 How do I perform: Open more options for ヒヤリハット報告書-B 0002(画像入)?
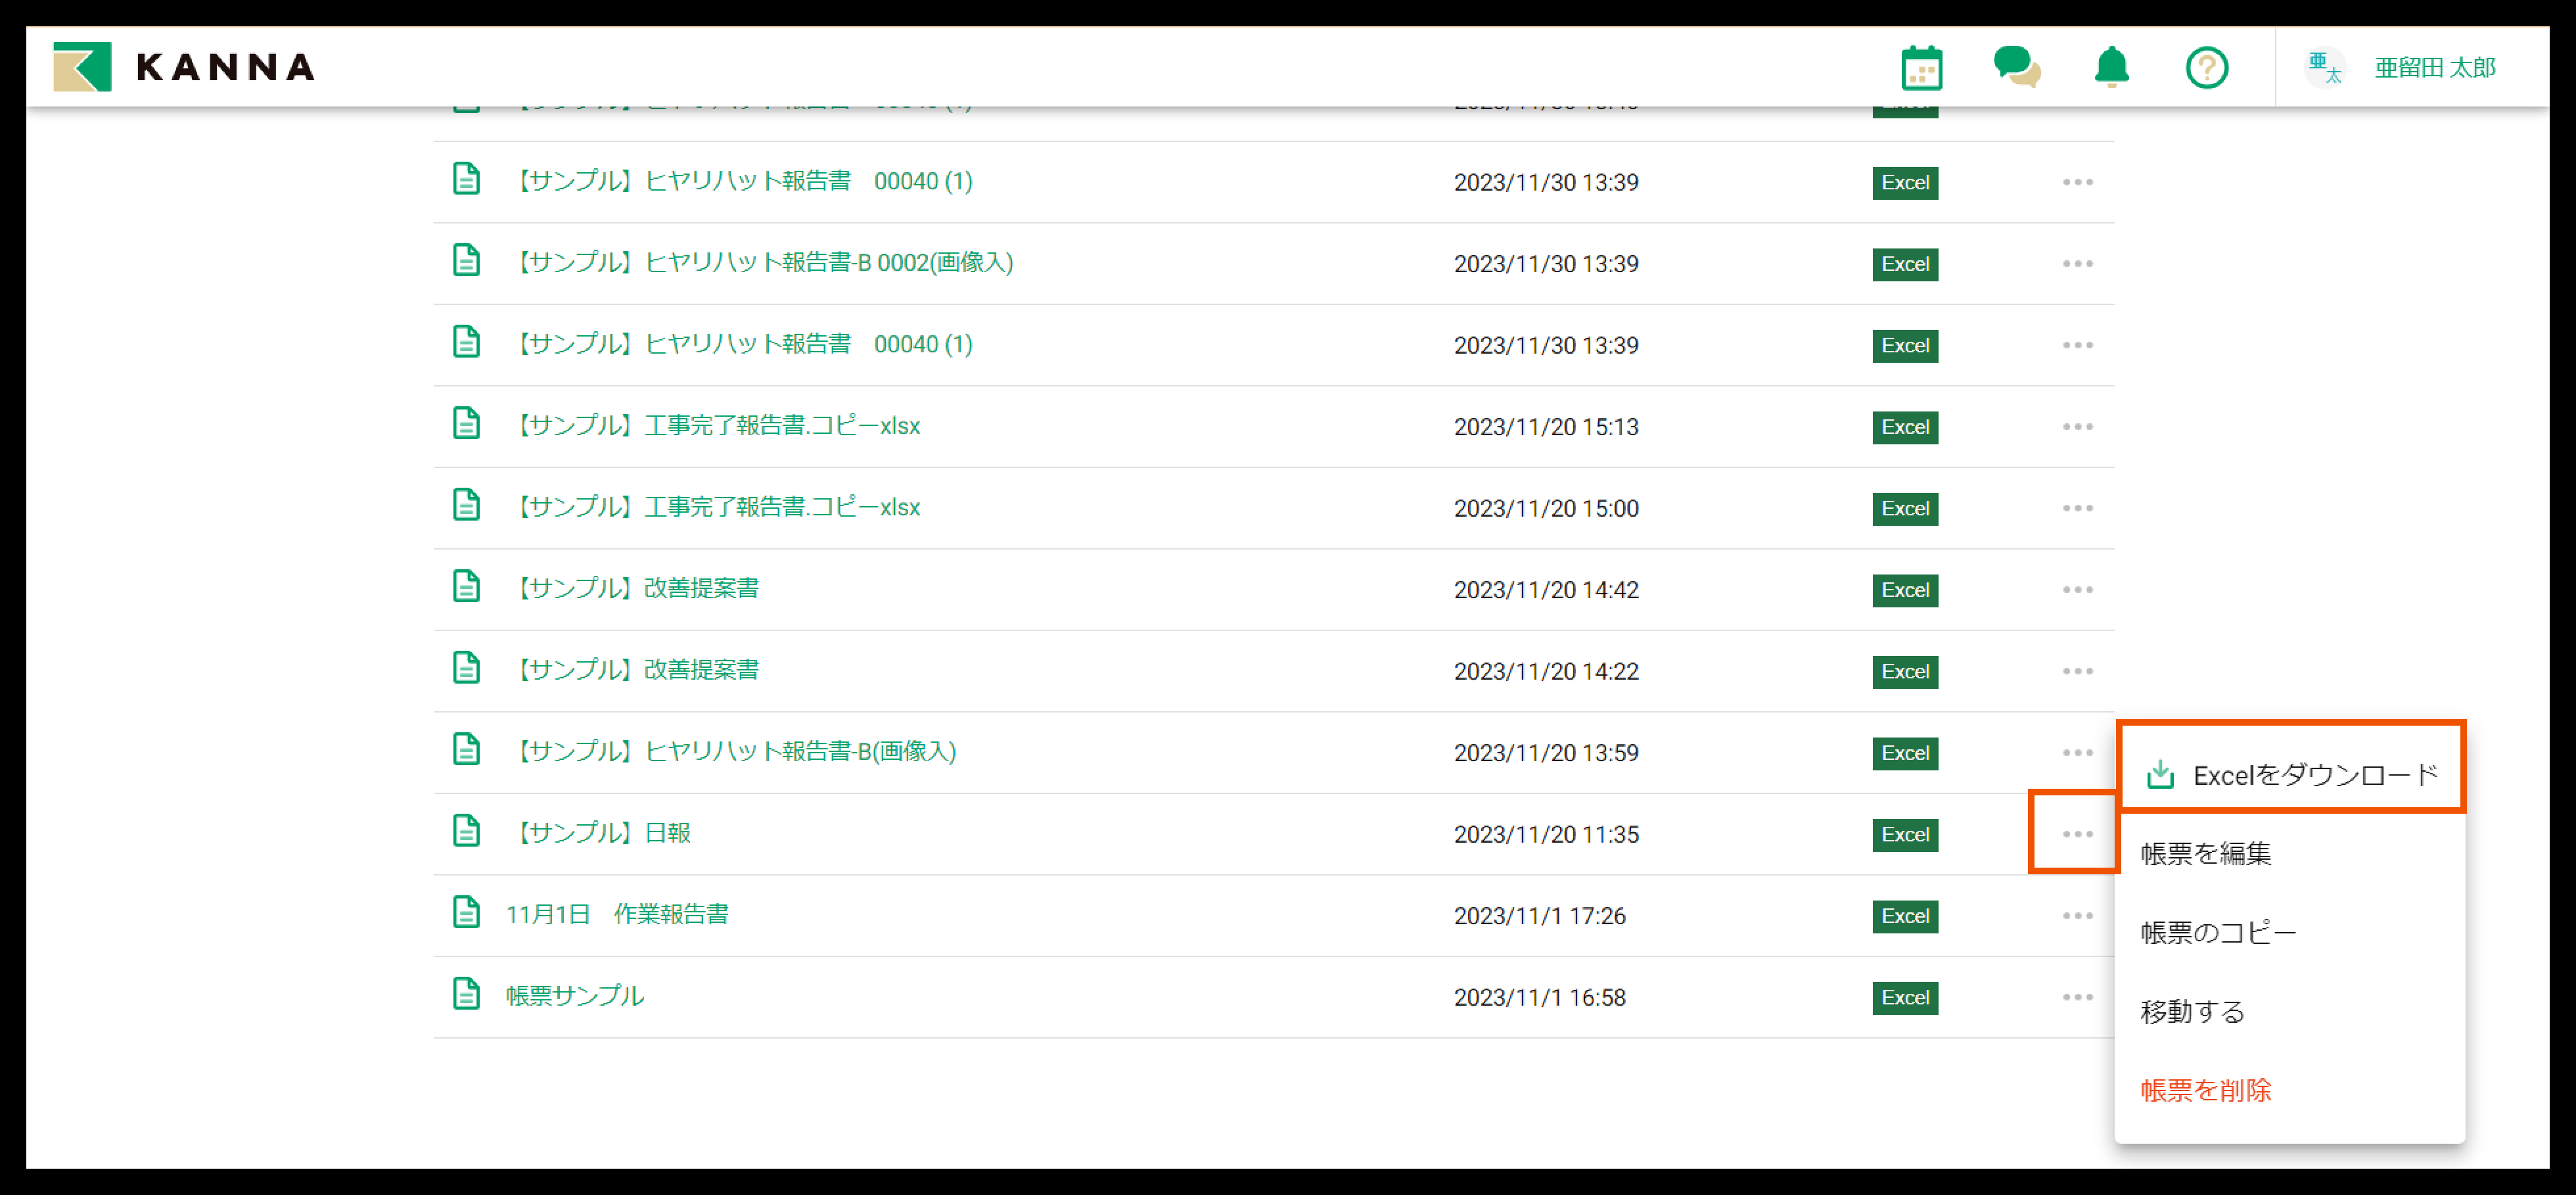(2077, 264)
